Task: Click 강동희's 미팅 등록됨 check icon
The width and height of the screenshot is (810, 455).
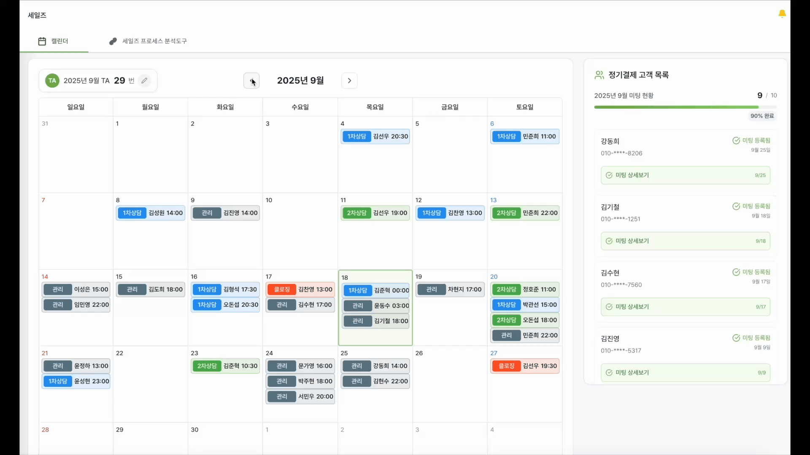Action: tap(736, 141)
